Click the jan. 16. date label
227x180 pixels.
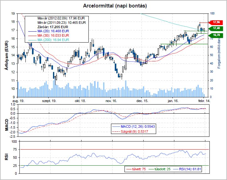[x=173, y=101]
